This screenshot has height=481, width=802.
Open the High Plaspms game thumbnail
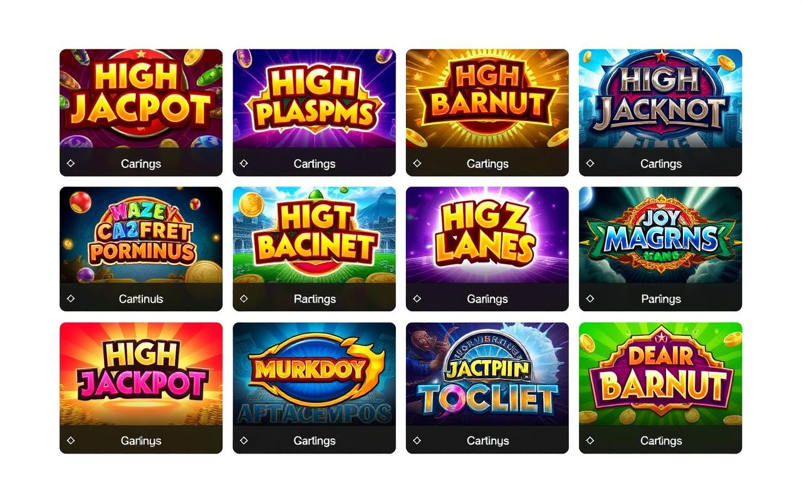[314, 100]
